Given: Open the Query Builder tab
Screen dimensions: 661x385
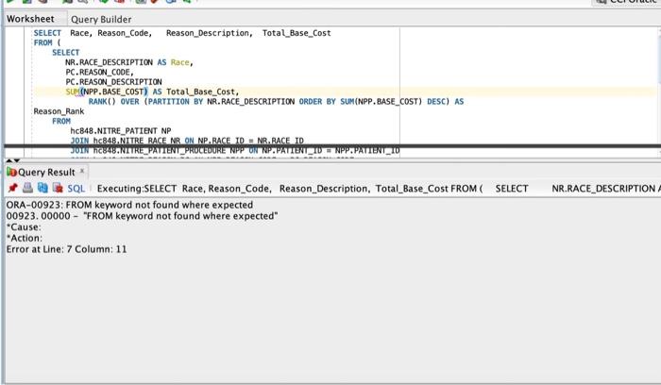Looking at the screenshot, I should [101, 20].
